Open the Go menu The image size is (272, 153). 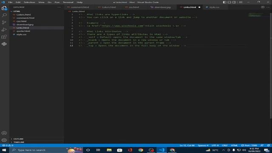click(50, 2)
